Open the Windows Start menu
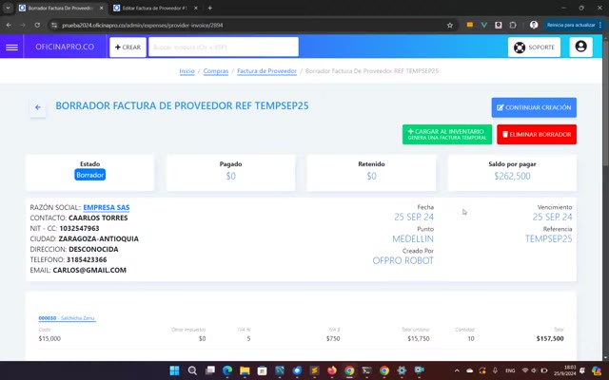Image resolution: width=609 pixels, height=380 pixels. point(175,370)
